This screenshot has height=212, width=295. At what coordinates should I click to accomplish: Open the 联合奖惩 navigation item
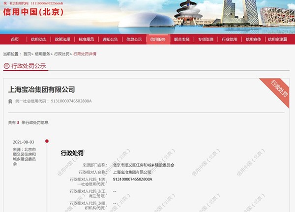click(181, 39)
